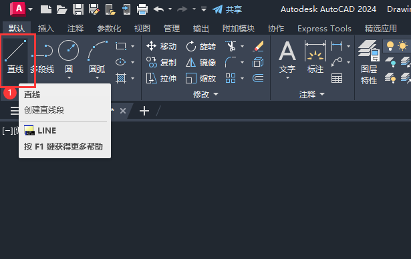Viewport: 411px width, 259px height.
Task: Toggle layer on/off lightbulb icon
Action: point(390,46)
